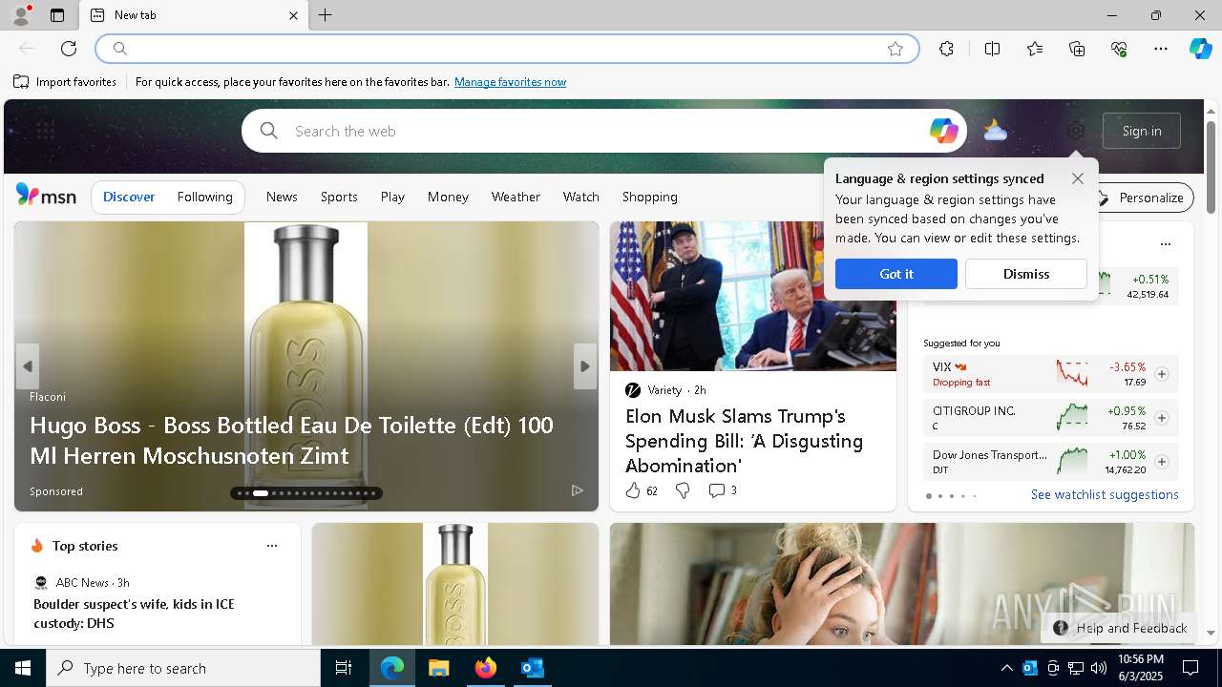Open the ad choices icon on carousel
The image size is (1222, 687).
pyautogui.click(x=577, y=490)
